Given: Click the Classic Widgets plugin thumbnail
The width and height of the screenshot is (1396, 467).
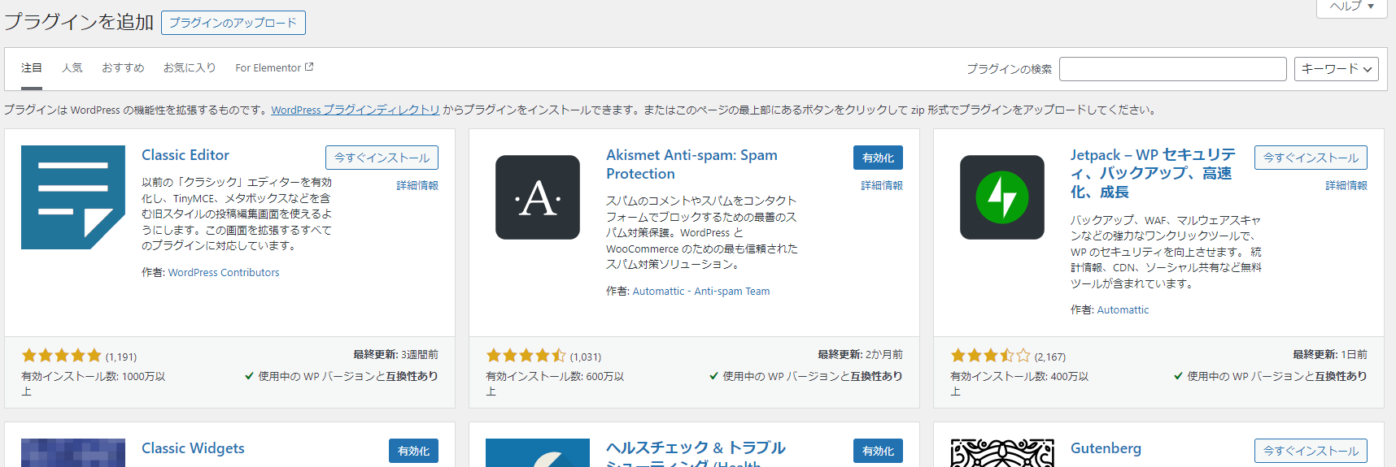Looking at the screenshot, I should pos(73,452).
